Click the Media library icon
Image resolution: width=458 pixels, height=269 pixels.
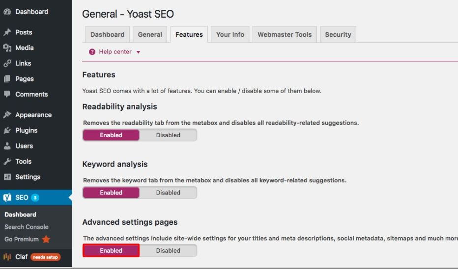tap(7, 48)
